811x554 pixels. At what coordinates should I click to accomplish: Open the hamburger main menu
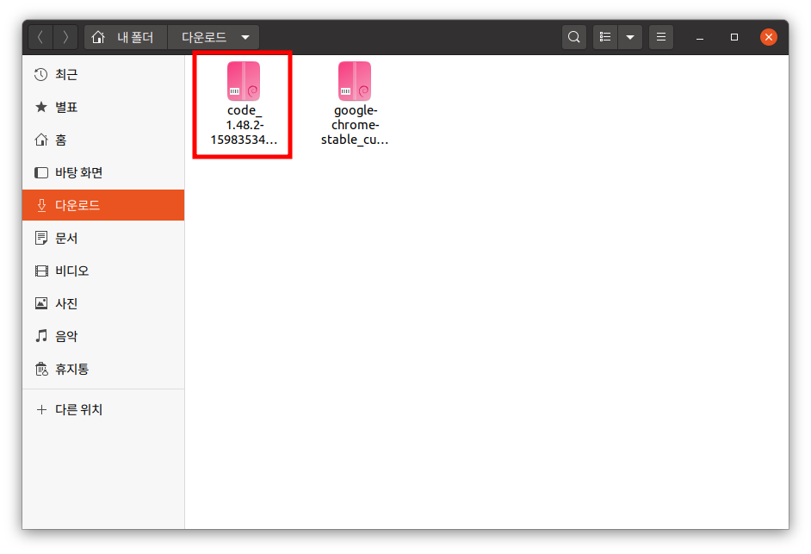point(661,37)
